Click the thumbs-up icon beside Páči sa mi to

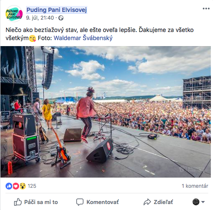18,202
